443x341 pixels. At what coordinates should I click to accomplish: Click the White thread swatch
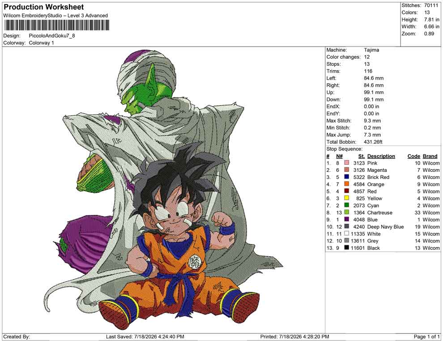click(347, 233)
